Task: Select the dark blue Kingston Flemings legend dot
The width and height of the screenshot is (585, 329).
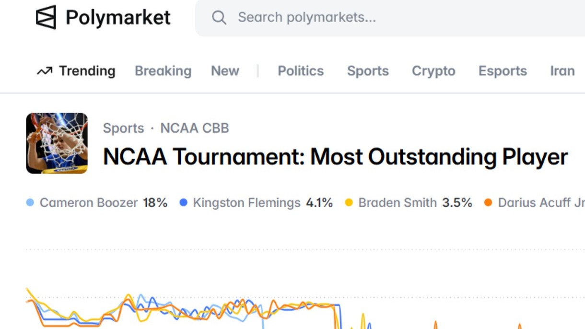Action: point(183,203)
